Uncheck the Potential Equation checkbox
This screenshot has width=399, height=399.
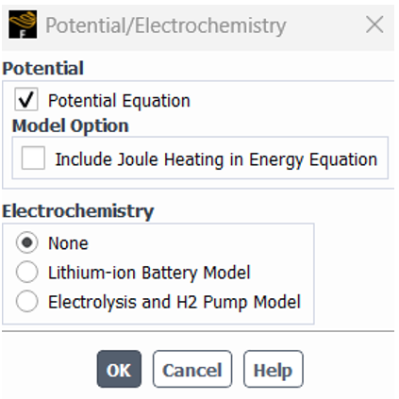(x=26, y=99)
